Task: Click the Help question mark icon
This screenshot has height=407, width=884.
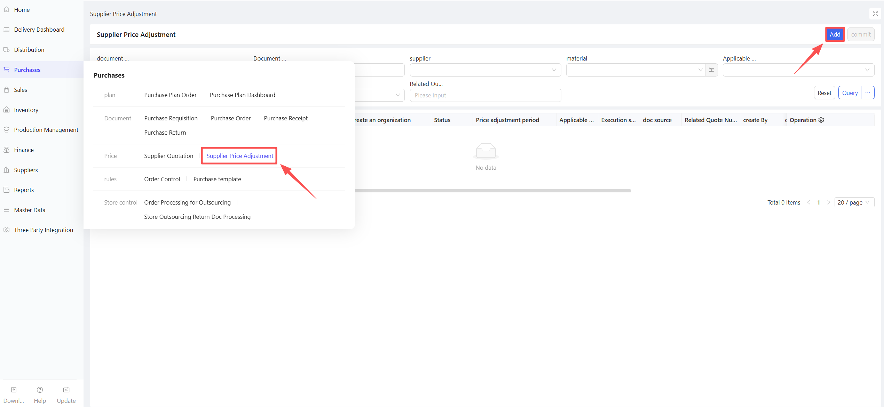Action: pos(40,390)
